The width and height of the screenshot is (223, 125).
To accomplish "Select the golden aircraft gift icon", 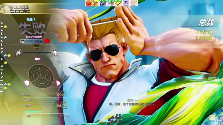I will [x=95, y=3].
